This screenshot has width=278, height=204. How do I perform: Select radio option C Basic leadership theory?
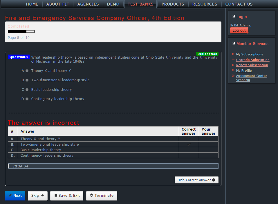coord(27,90)
